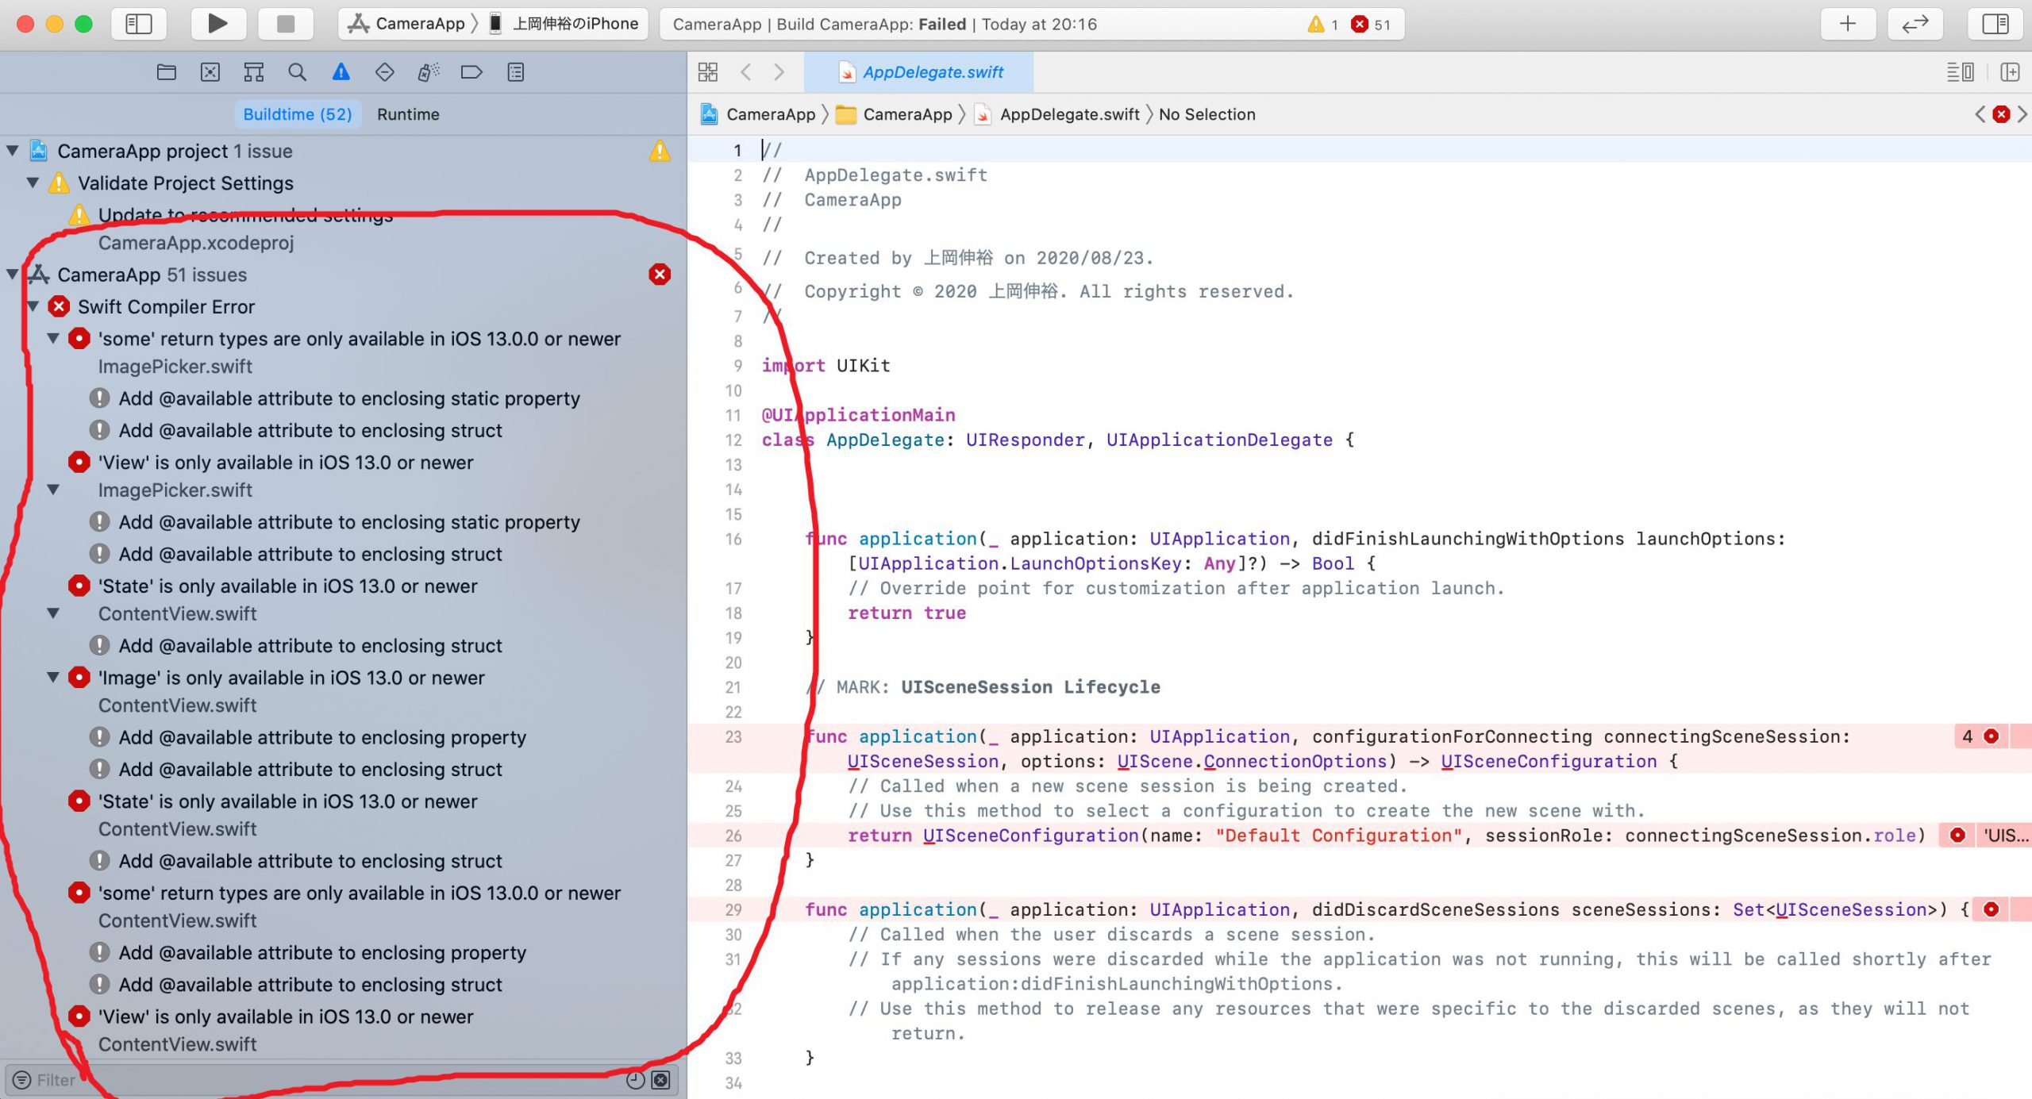
Task: Open the Library with the plus button
Action: click(1848, 24)
